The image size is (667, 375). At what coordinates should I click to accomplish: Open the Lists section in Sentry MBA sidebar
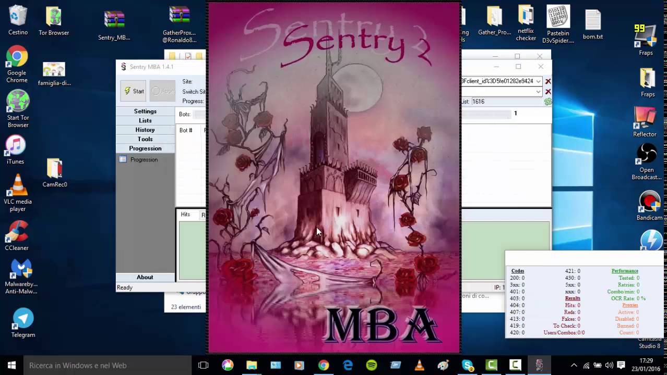click(x=145, y=120)
